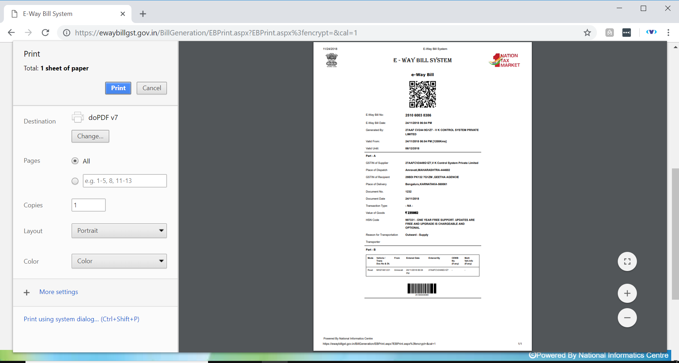
Task: Open Print using system dialog link
Action: pyautogui.click(x=81, y=319)
